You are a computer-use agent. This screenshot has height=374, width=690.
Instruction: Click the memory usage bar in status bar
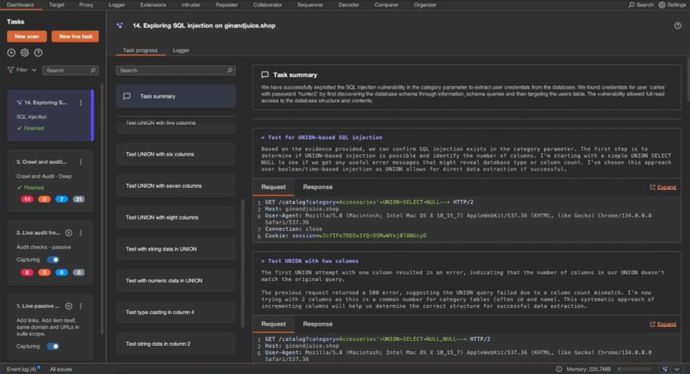pyautogui.click(x=635, y=369)
